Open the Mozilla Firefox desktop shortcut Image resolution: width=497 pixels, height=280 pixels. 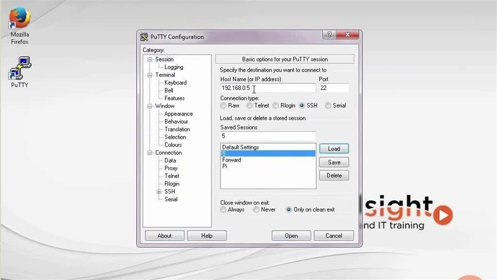(19, 19)
